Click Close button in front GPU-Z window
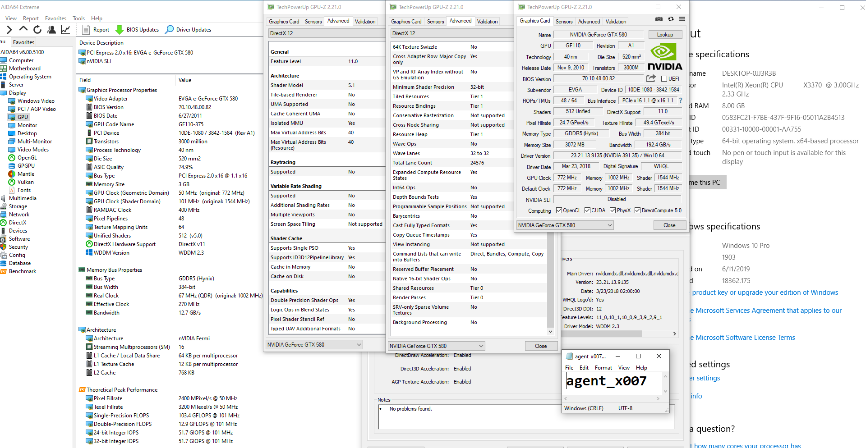Image resolution: width=866 pixels, height=448 pixels. click(x=669, y=225)
